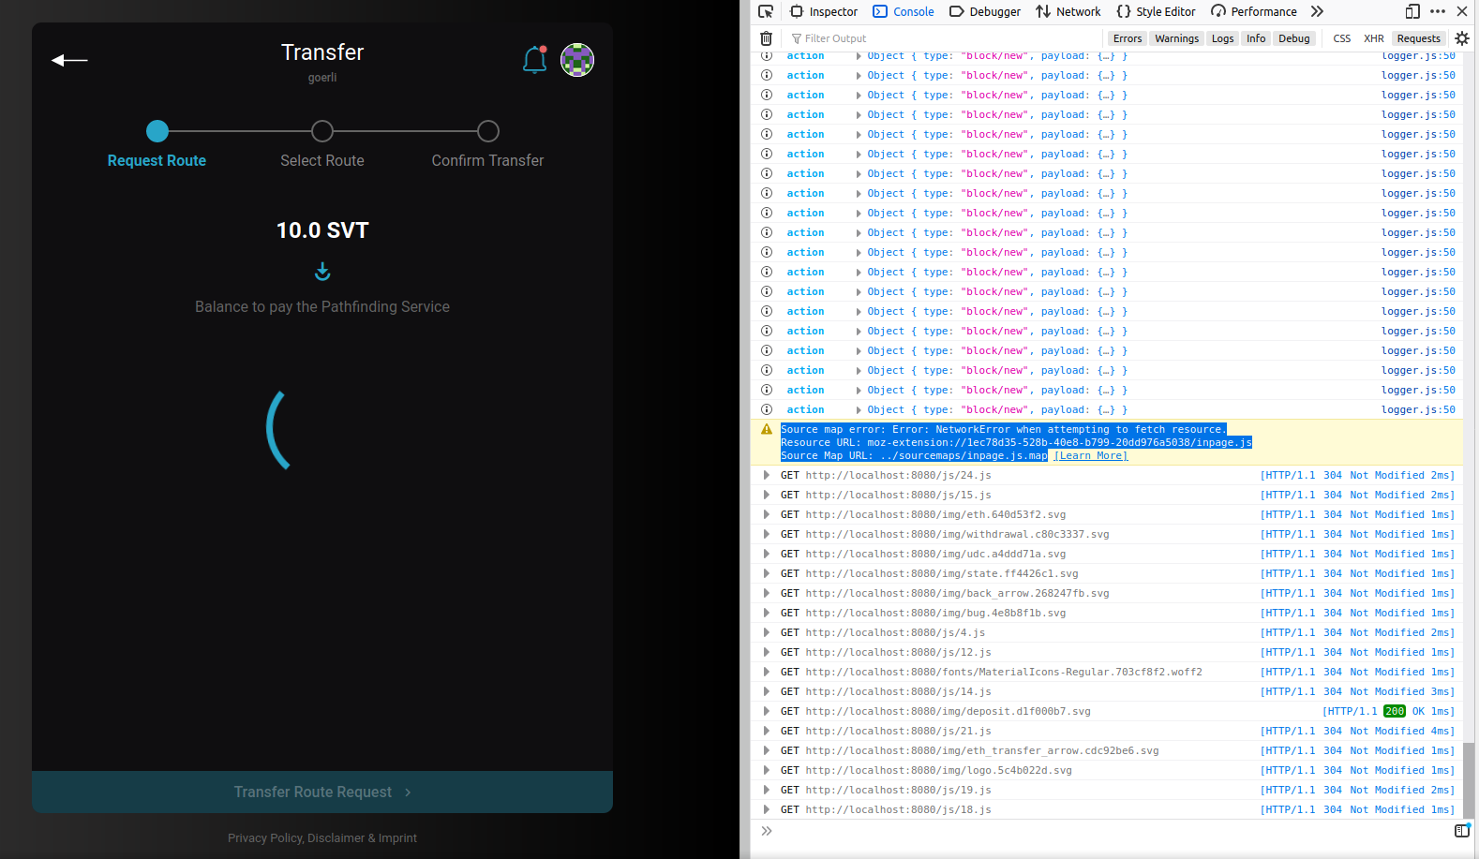Toggle the split console editor icon
Viewport: 1479px width, 859px height.
pyautogui.click(x=1462, y=831)
